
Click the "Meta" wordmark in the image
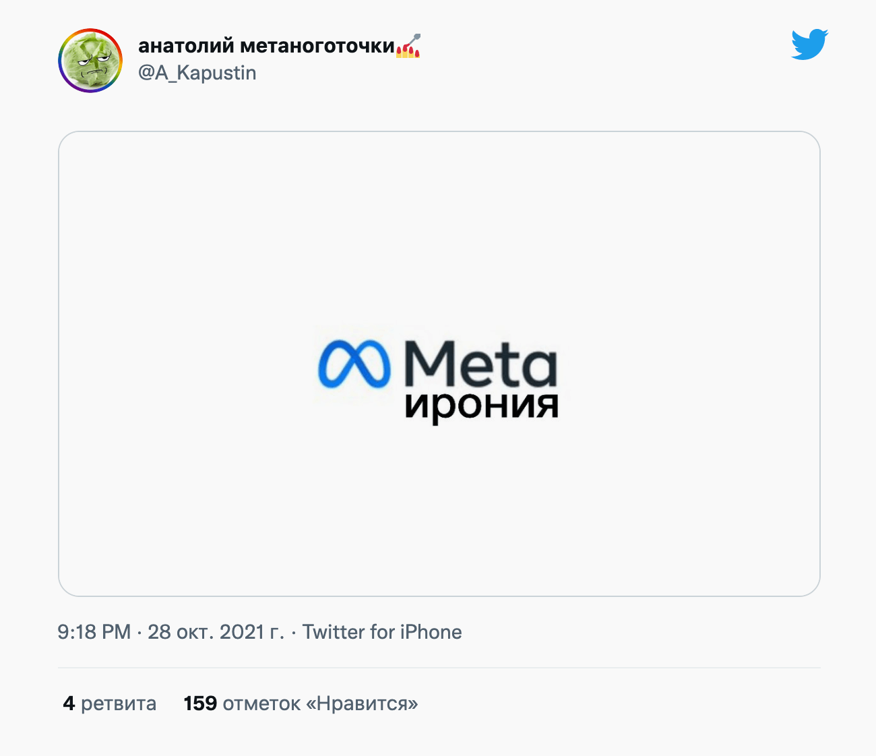480,363
